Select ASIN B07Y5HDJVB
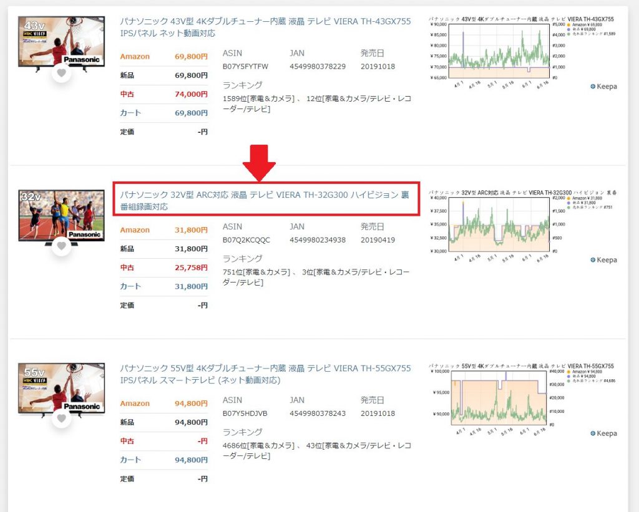Screen dimensions: 639x512 pyautogui.click(x=245, y=413)
